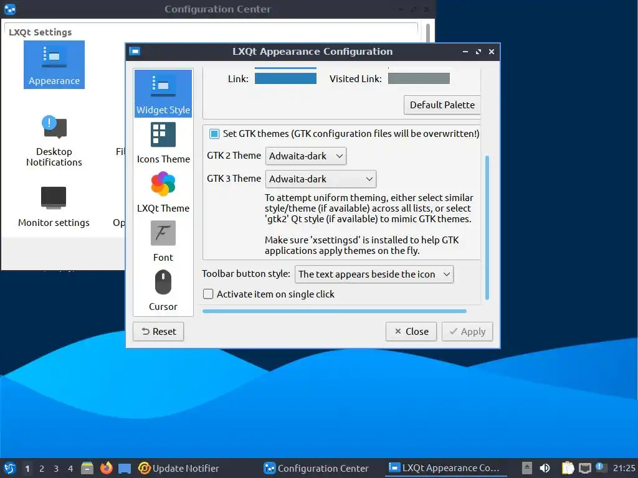Viewport: 638px width, 478px height.
Task: Open the volume control tray icon
Action: (545, 468)
